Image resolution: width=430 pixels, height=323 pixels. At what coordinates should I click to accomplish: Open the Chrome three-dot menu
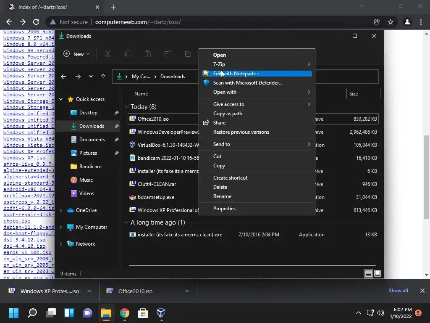421,22
